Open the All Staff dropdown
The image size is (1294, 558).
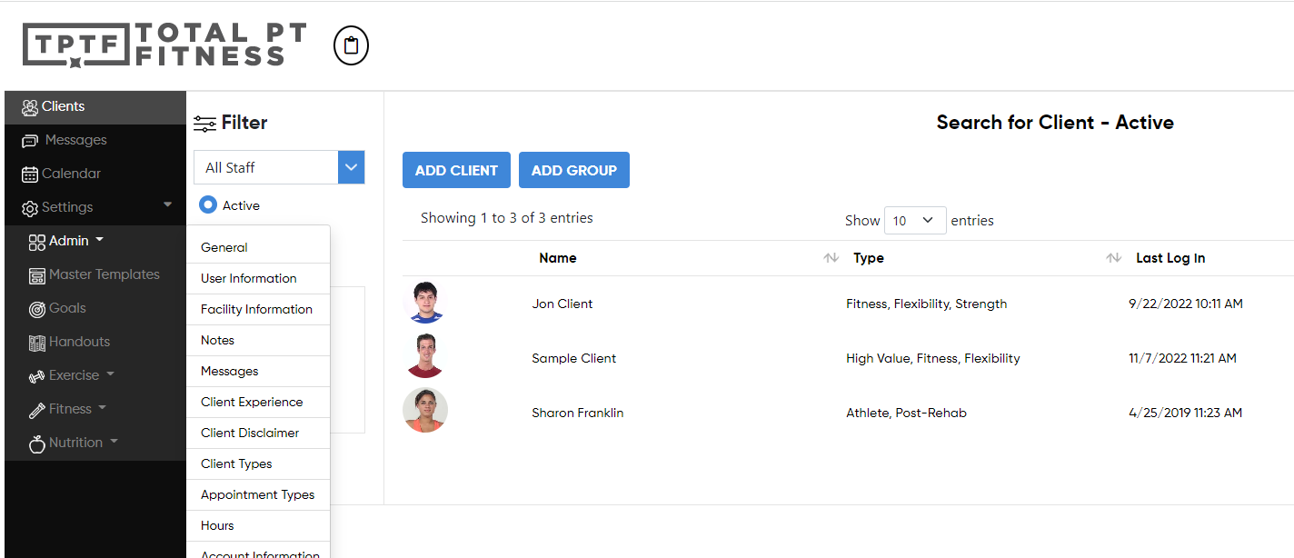pos(279,167)
